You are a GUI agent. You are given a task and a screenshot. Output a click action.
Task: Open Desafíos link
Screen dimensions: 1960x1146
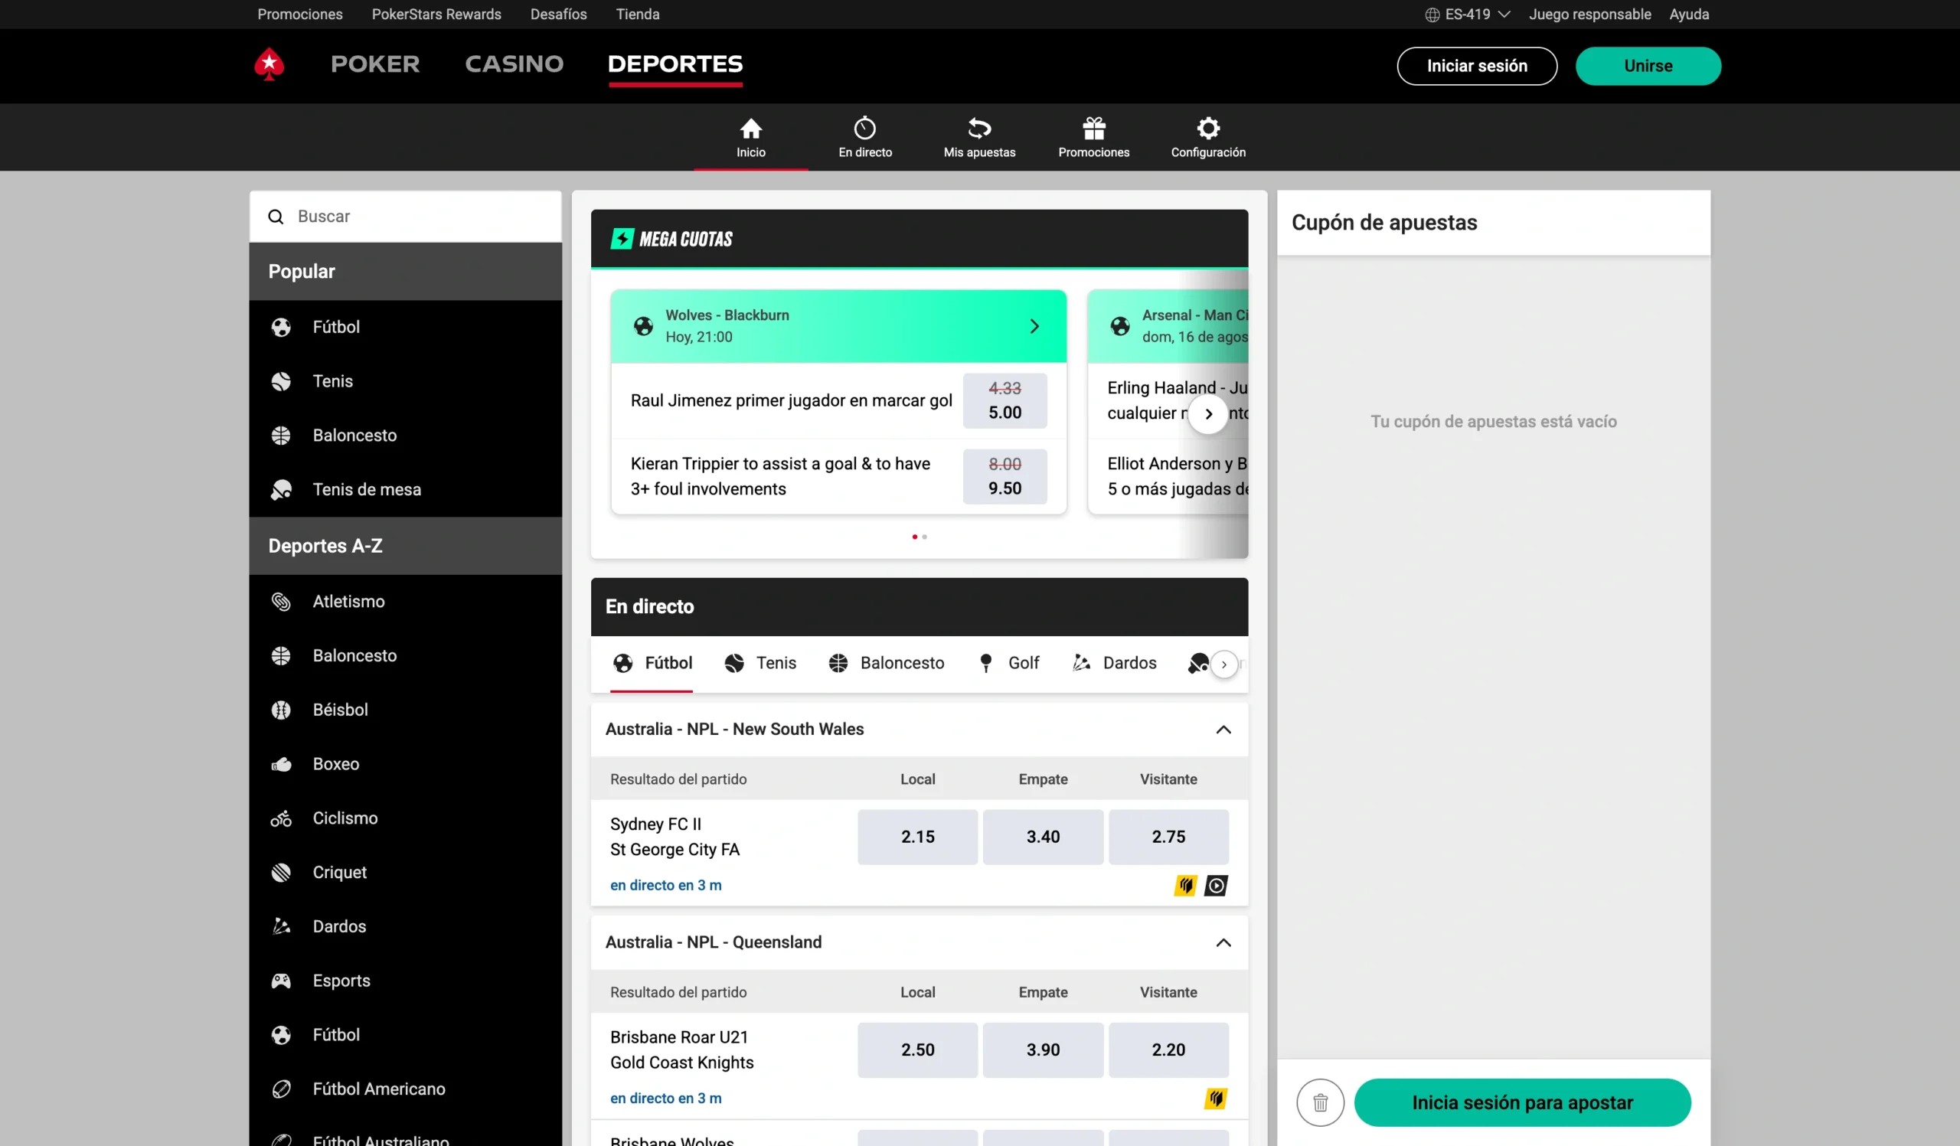pyautogui.click(x=558, y=15)
